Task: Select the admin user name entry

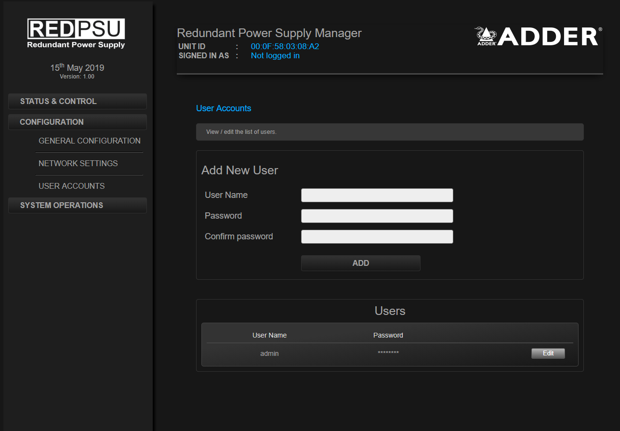Action: pos(269,353)
